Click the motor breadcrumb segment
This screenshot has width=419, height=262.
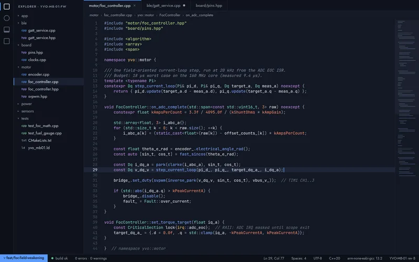coord(94,15)
